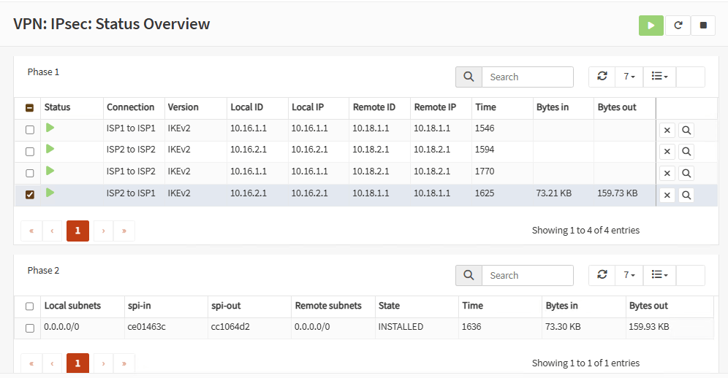Screen dimensions: 728x378
Task: Check the ISP1 to ISP1 row checkbox
Action: tap(30, 130)
